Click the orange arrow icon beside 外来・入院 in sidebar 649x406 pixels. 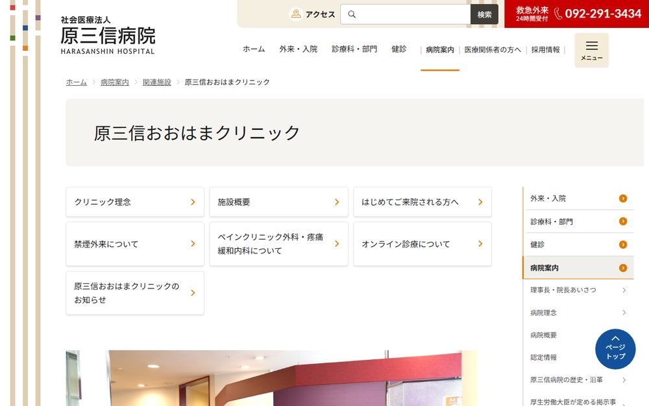click(x=623, y=198)
